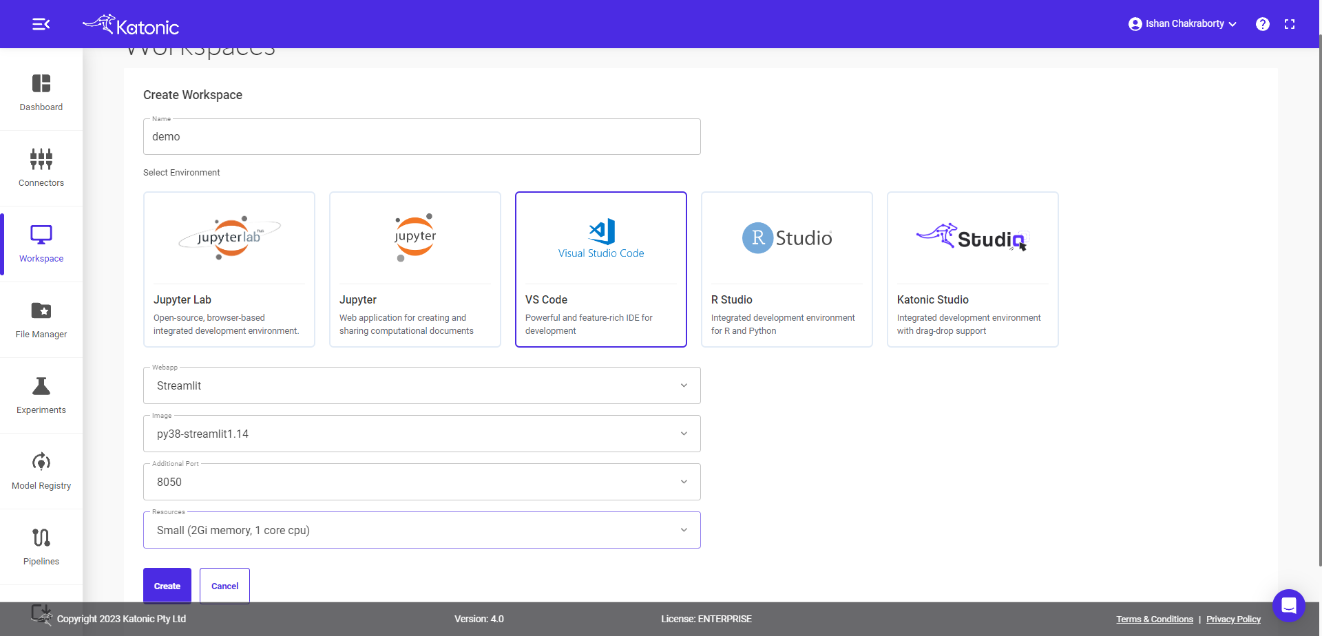Viewport: 1322px width, 636px height.
Task: Select the Jupyter environment card title
Action: (358, 299)
